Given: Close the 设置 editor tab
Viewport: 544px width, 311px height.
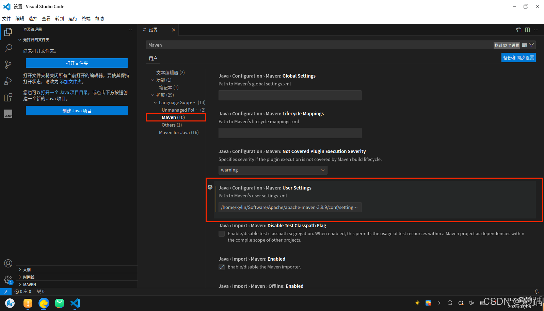Looking at the screenshot, I should coord(174,30).
